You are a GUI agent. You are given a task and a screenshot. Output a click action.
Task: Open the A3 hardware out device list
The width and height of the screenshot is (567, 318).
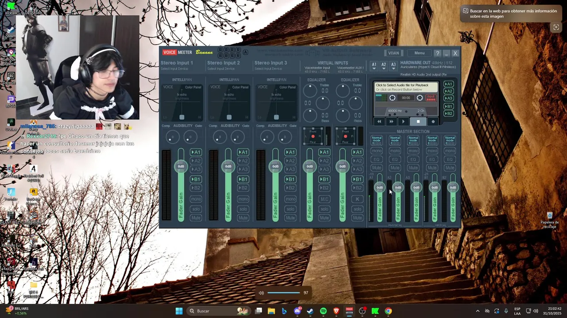pos(393,66)
